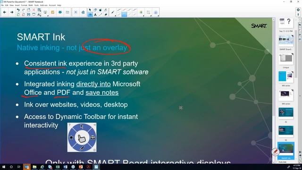Image resolution: width=302 pixels, height=170 pixels.
Task: Go to the previous page with back arrow
Action: 5,12
